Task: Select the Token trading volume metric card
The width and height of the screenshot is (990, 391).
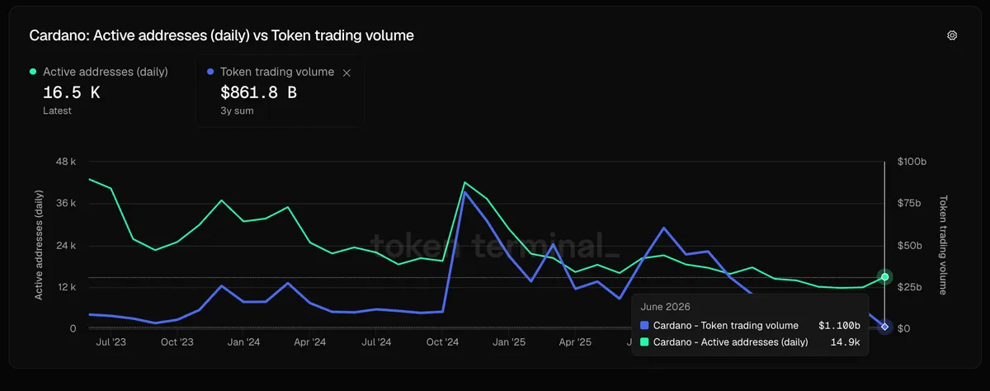Action: [x=279, y=91]
